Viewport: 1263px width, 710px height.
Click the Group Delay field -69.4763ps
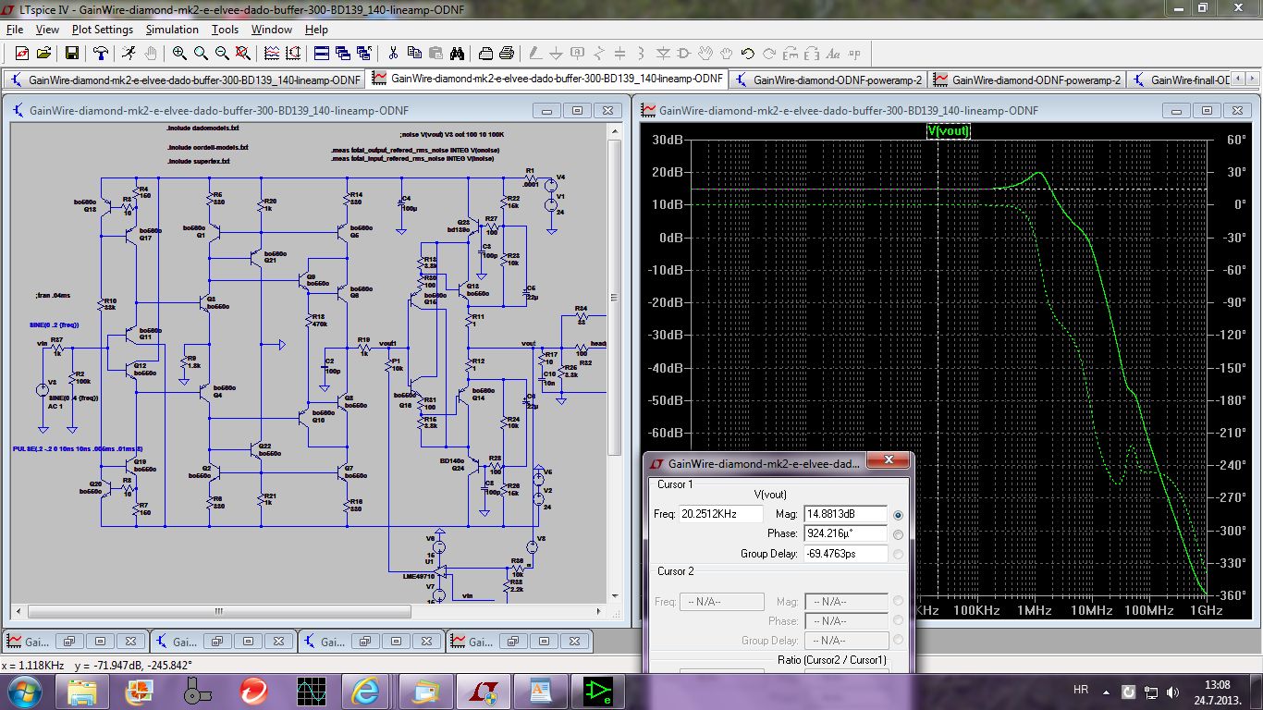pyautogui.click(x=846, y=554)
